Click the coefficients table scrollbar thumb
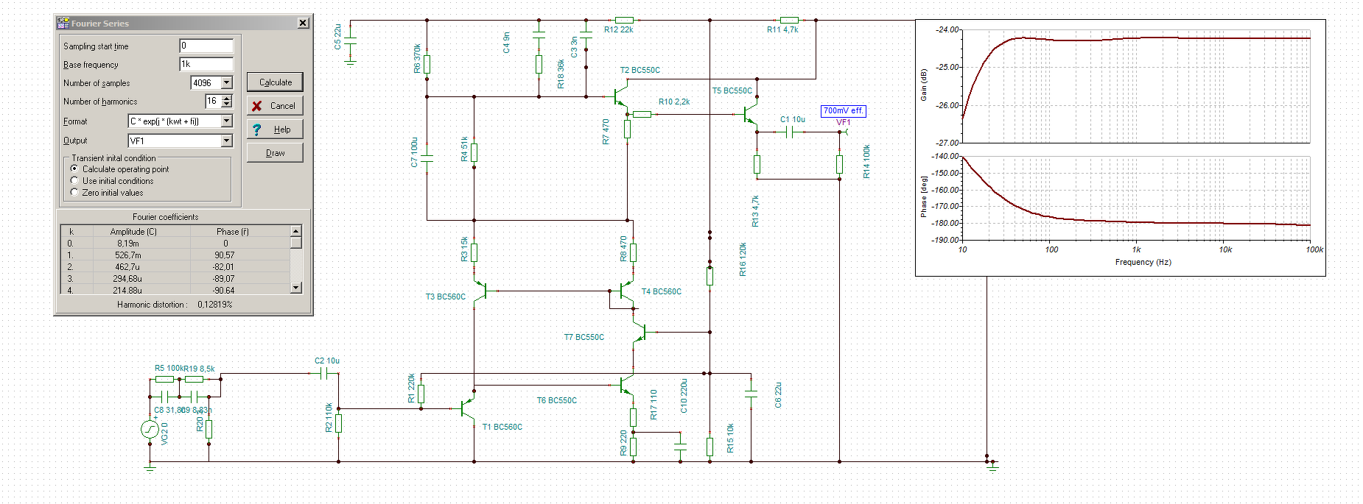This screenshot has width=1363, height=504. [296, 242]
